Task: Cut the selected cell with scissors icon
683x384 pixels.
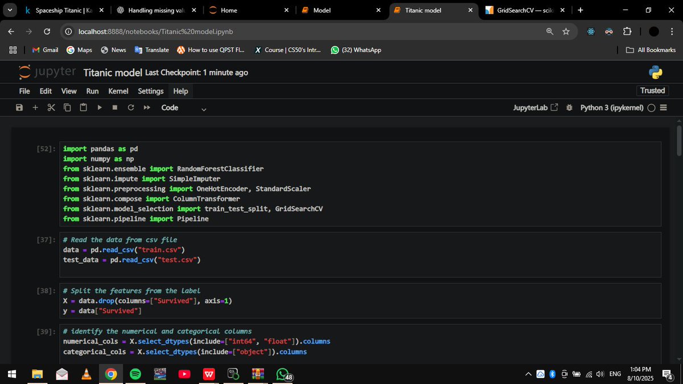Action: click(51, 108)
